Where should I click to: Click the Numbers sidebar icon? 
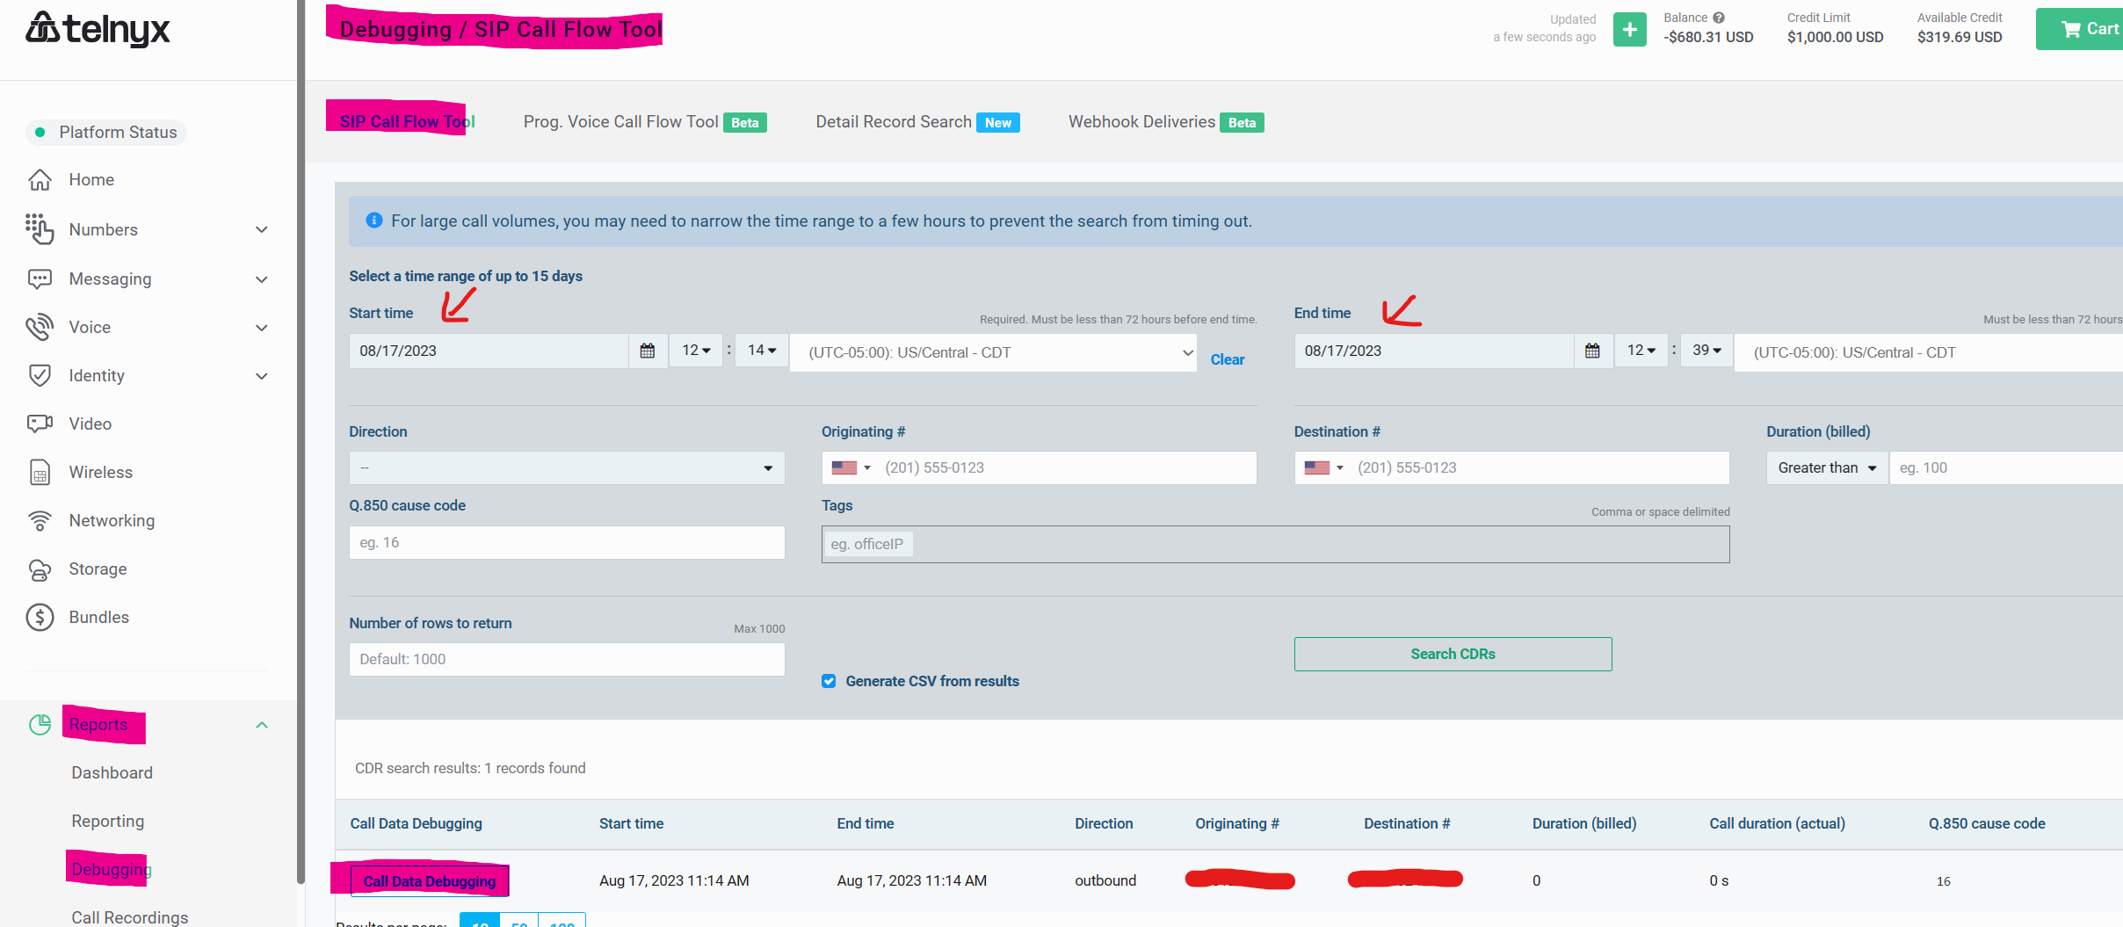40,229
